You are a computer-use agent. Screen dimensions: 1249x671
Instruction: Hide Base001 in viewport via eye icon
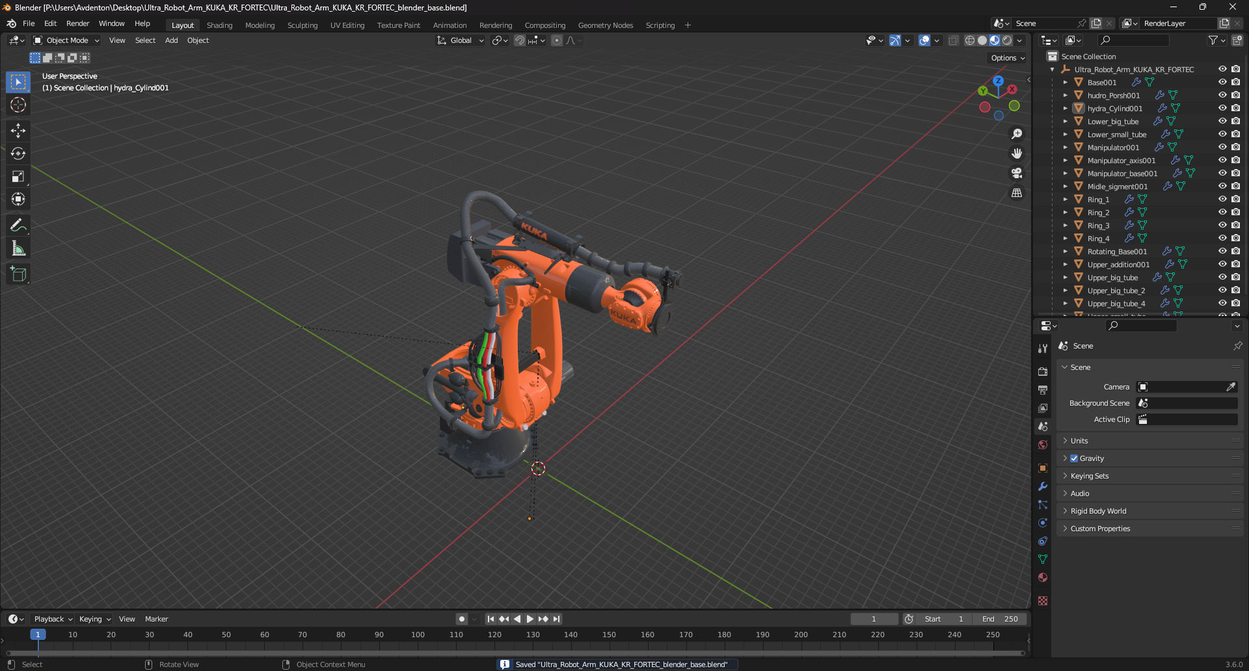pyautogui.click(x=1222, y=82)
